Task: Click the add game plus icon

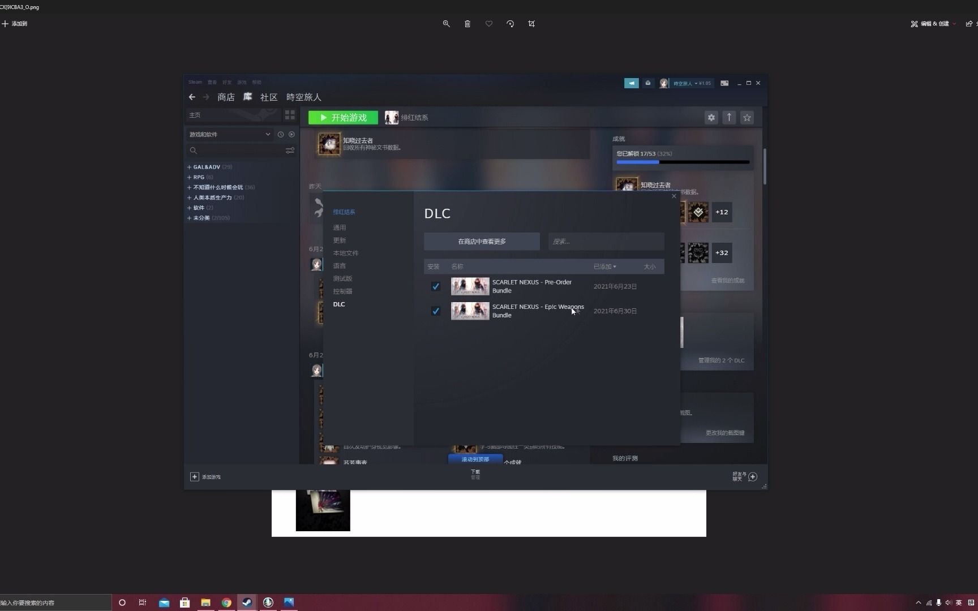Action: pos(194,477)
